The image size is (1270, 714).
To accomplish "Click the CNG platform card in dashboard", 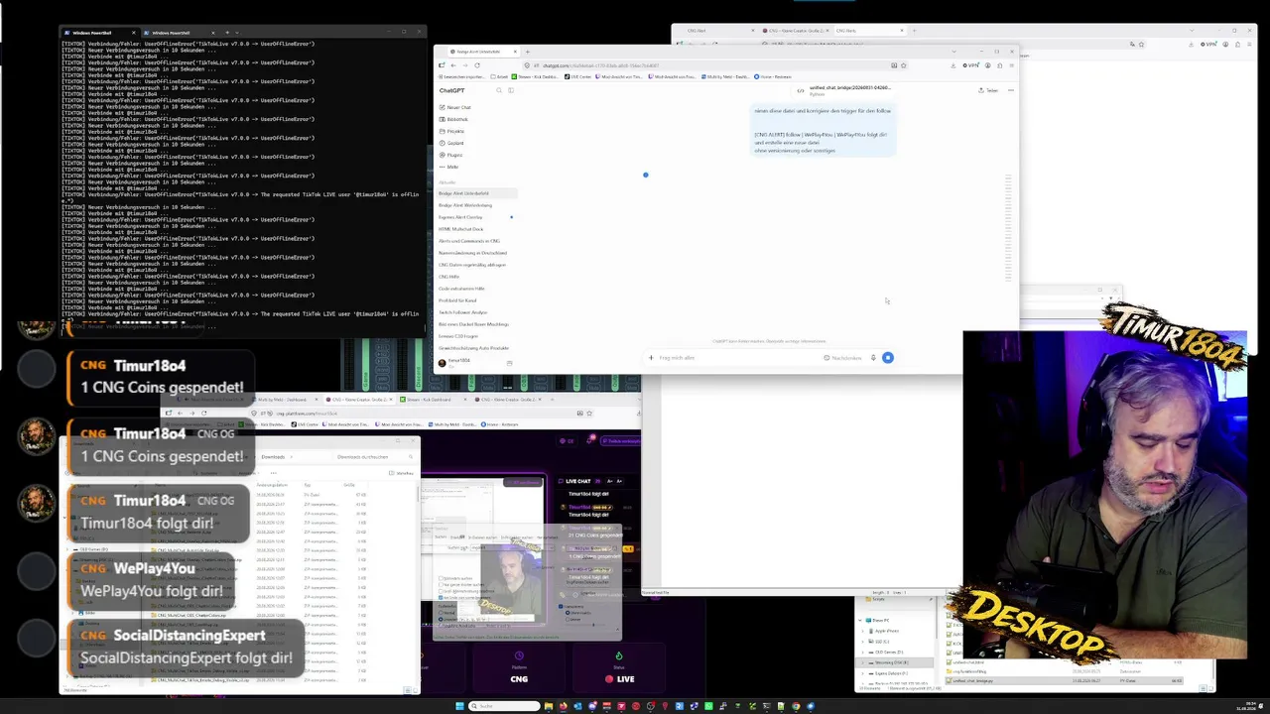I will pos(519,668).
